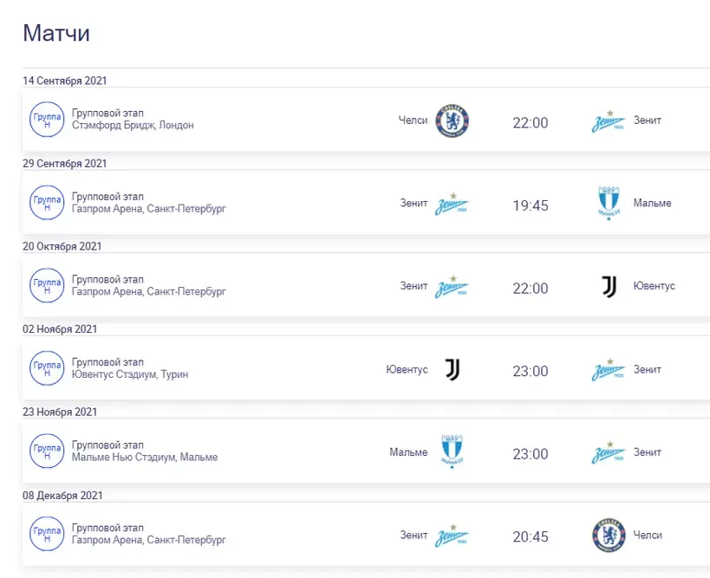Click Группа H badge for 02 November match
Viewport: 710px width, 578px height.
[47, 368]
